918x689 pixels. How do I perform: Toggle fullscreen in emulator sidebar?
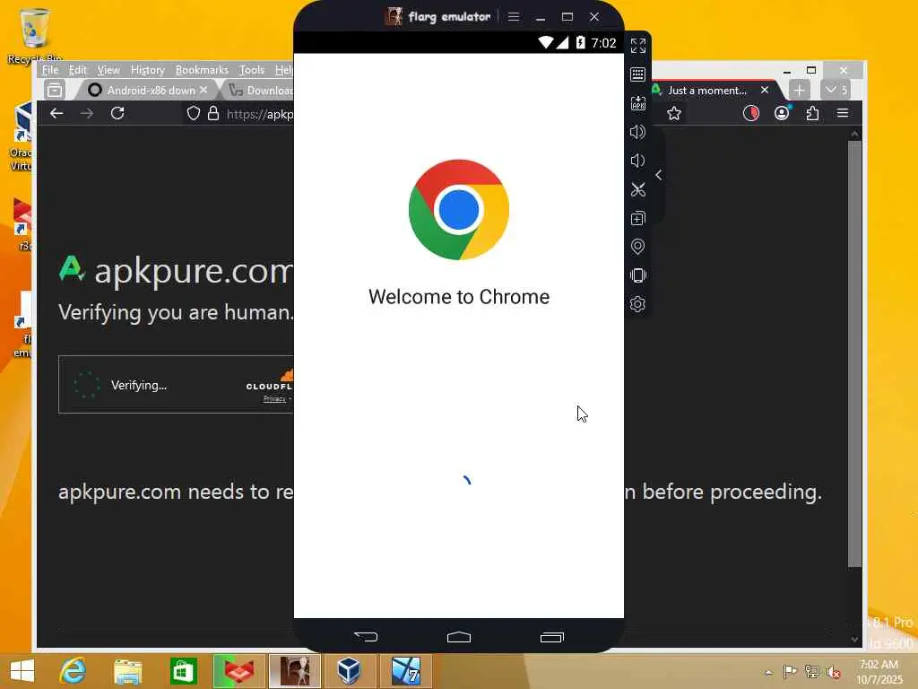point(638,46)
